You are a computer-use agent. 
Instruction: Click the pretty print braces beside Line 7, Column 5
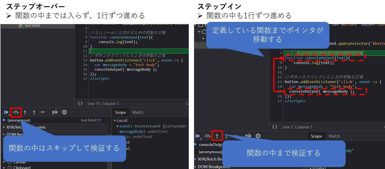(x=275, y=127)
